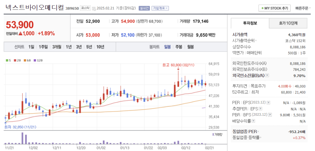Open the 기업개요 dropdown
Viewport: 315px width, 151px height.
[x=160, y=8]
